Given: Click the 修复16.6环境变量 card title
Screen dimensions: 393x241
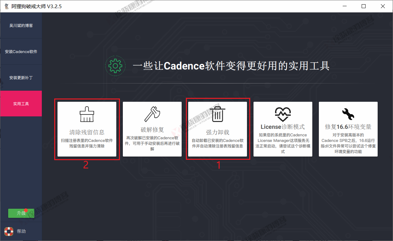Looking at the screenshot, I should 348,127.
